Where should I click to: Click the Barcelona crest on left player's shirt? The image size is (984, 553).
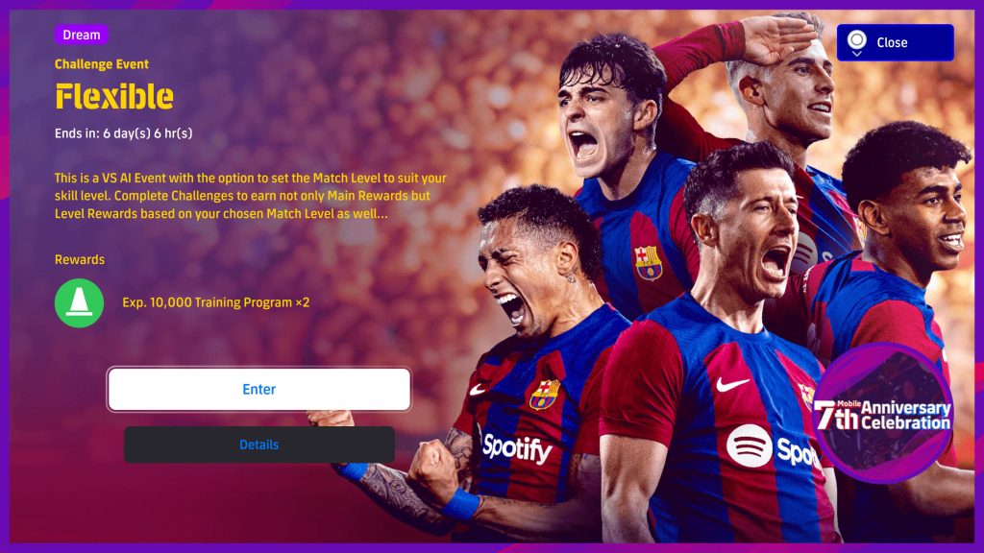(544, 395)
